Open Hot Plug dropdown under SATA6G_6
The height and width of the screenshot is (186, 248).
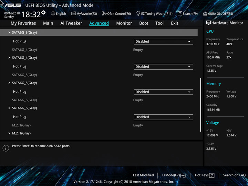point(163,117)
